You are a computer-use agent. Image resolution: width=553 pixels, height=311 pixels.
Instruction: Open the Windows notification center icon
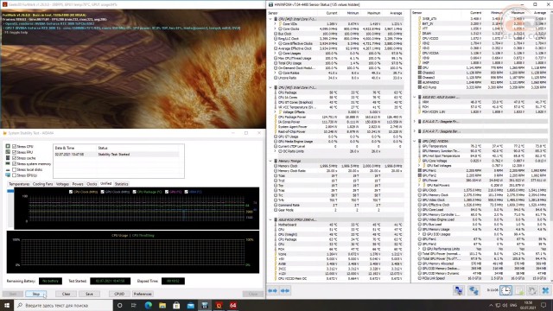pyautogui.click(x=543, y=305)
